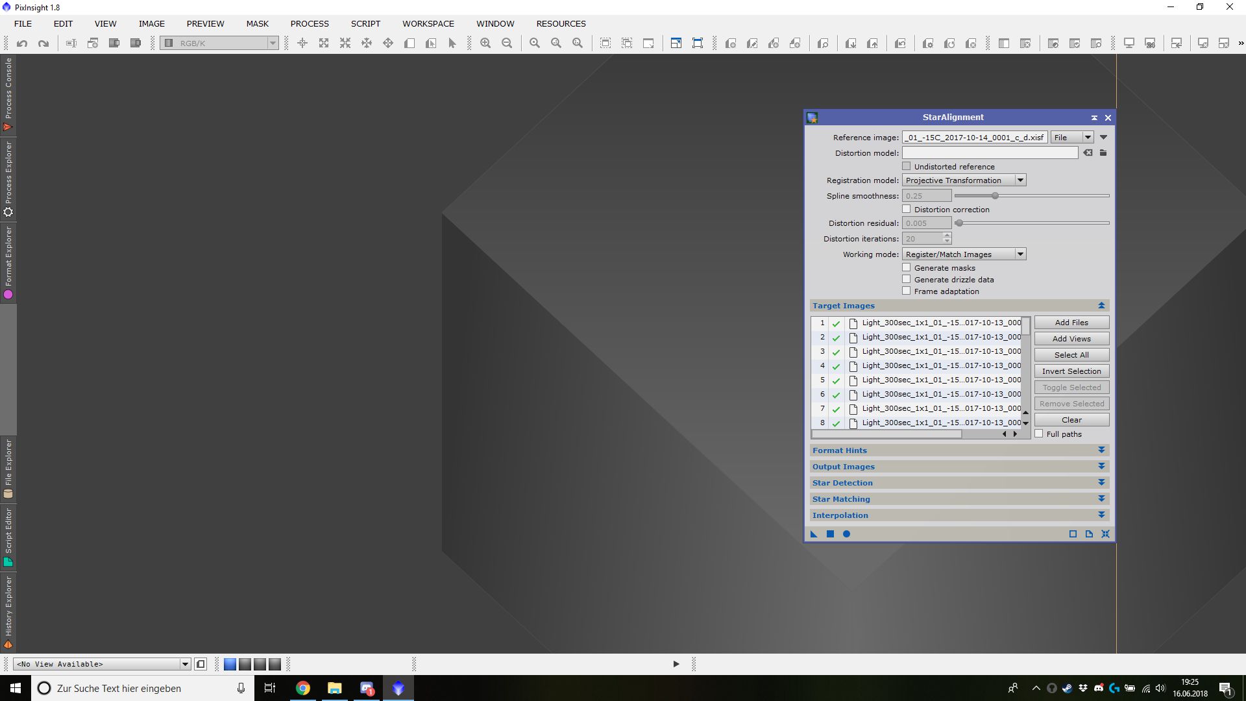Viewport: 1246px width, 701px height.
Task: Click the Add Views button
Action: [x=1071, y=339]
